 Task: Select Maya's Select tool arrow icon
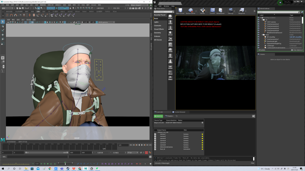coord(2,22)
